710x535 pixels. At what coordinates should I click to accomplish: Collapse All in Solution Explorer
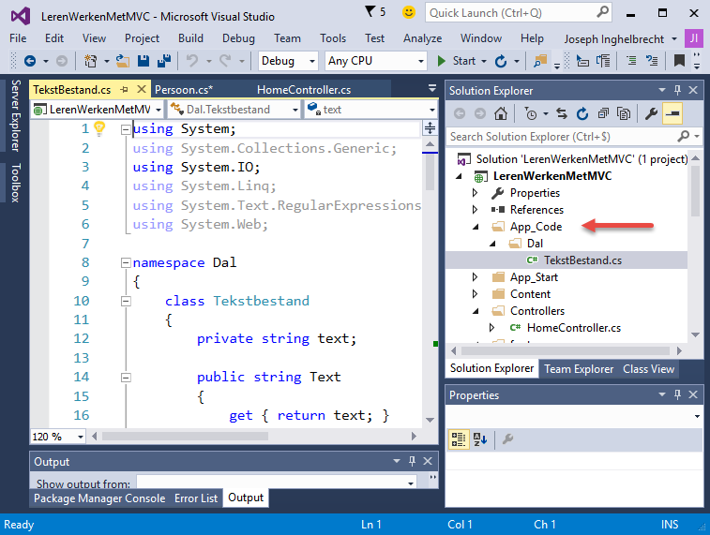[603, 113]
